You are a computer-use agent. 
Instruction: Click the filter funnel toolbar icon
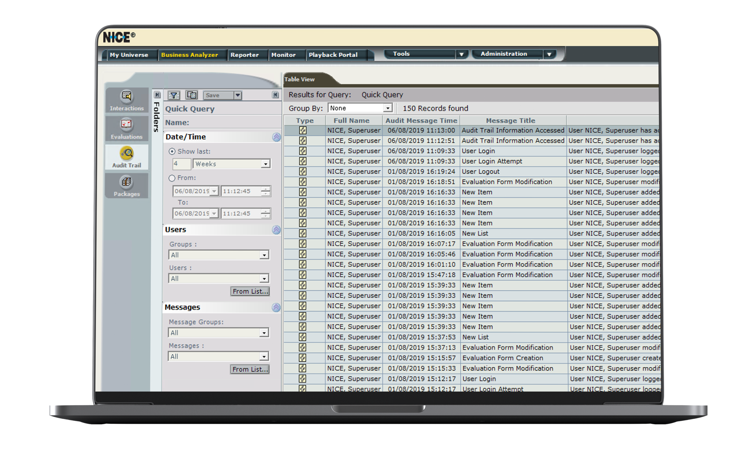(x=174, y=95)
